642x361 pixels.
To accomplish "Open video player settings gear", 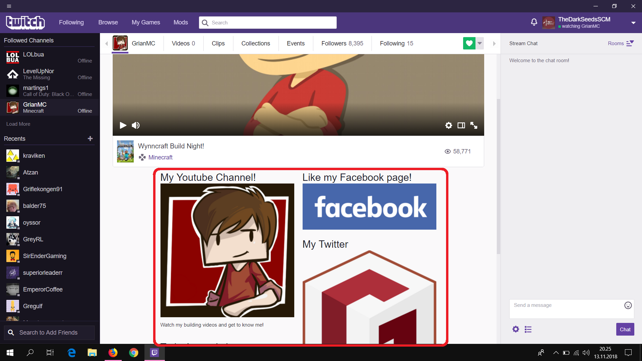I will pyautogui.click(x=449, y=125).
